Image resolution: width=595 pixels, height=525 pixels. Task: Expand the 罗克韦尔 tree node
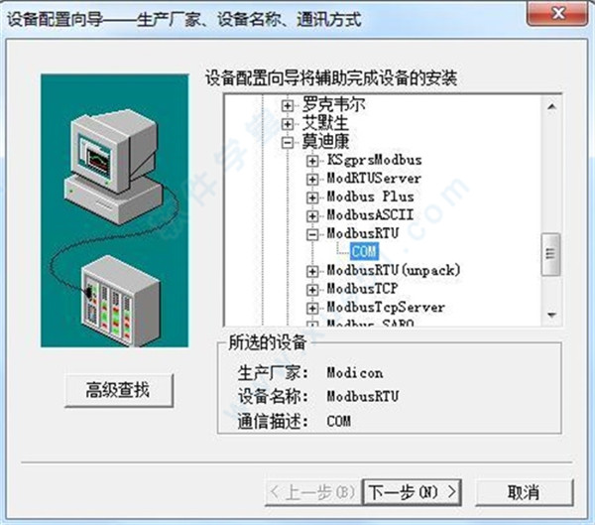coord(288,105)
